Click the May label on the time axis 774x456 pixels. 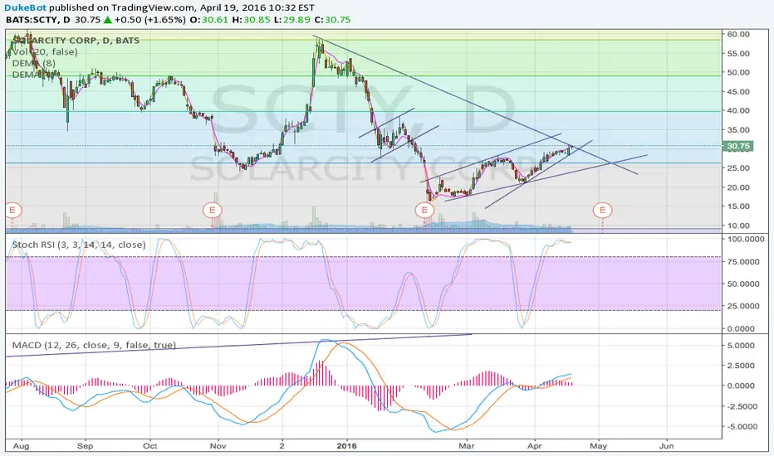[x=598, y=446]
